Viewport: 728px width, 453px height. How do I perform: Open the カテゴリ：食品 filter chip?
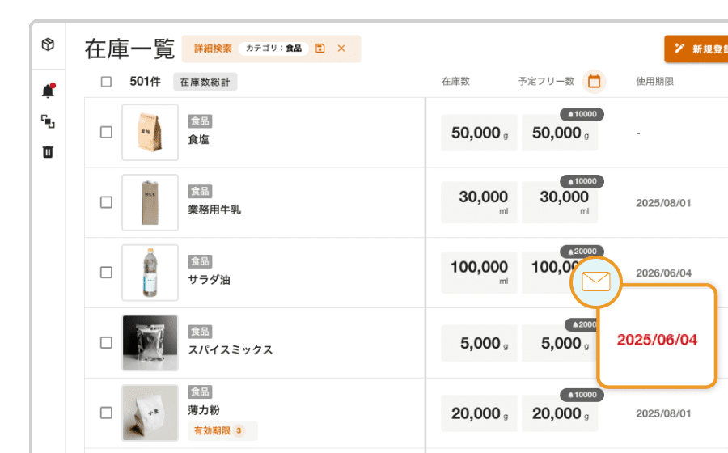coord(273,49)
